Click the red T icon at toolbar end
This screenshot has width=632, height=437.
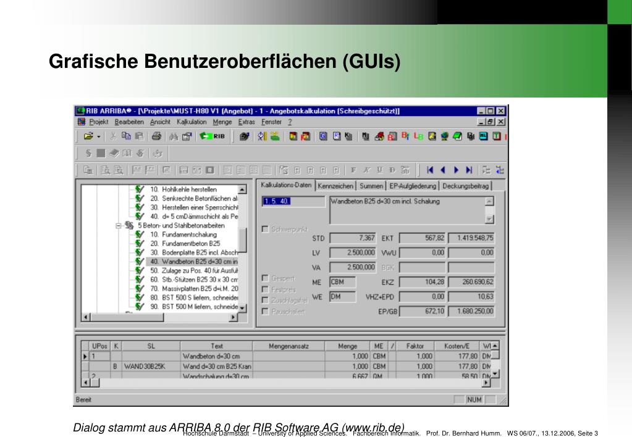[497, 136]
